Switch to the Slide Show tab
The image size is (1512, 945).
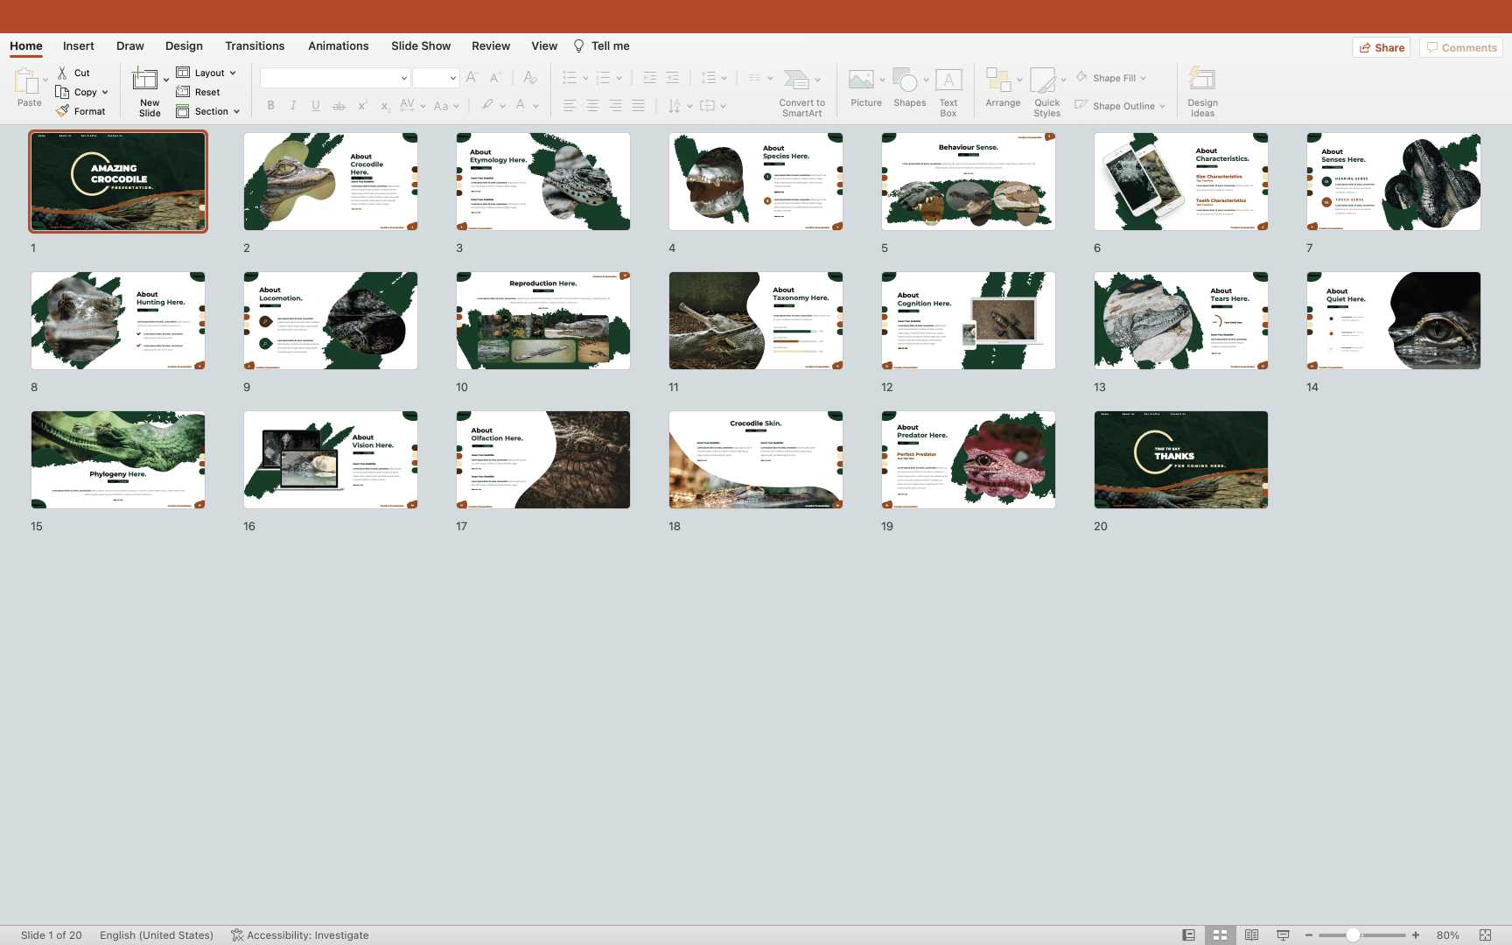click(421, 45)
